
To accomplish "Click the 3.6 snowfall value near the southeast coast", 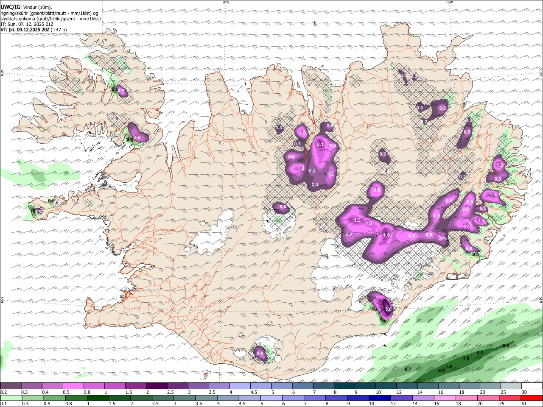I will (x=388, y=309).
